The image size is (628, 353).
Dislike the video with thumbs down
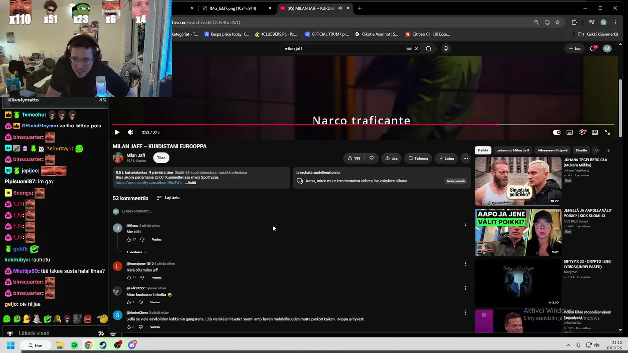pyautogui.click(x=371, y=158)
